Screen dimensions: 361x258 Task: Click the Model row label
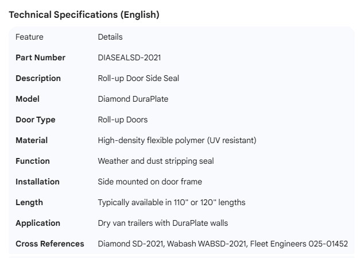28,99
